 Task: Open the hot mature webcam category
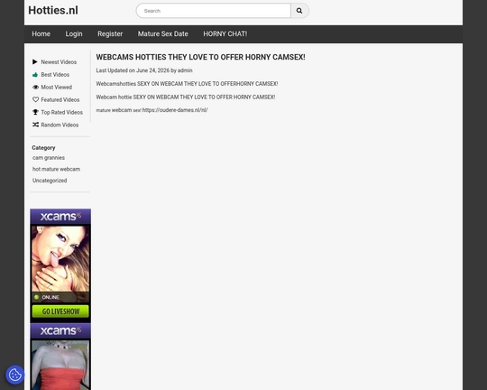[x=56, y=169]
